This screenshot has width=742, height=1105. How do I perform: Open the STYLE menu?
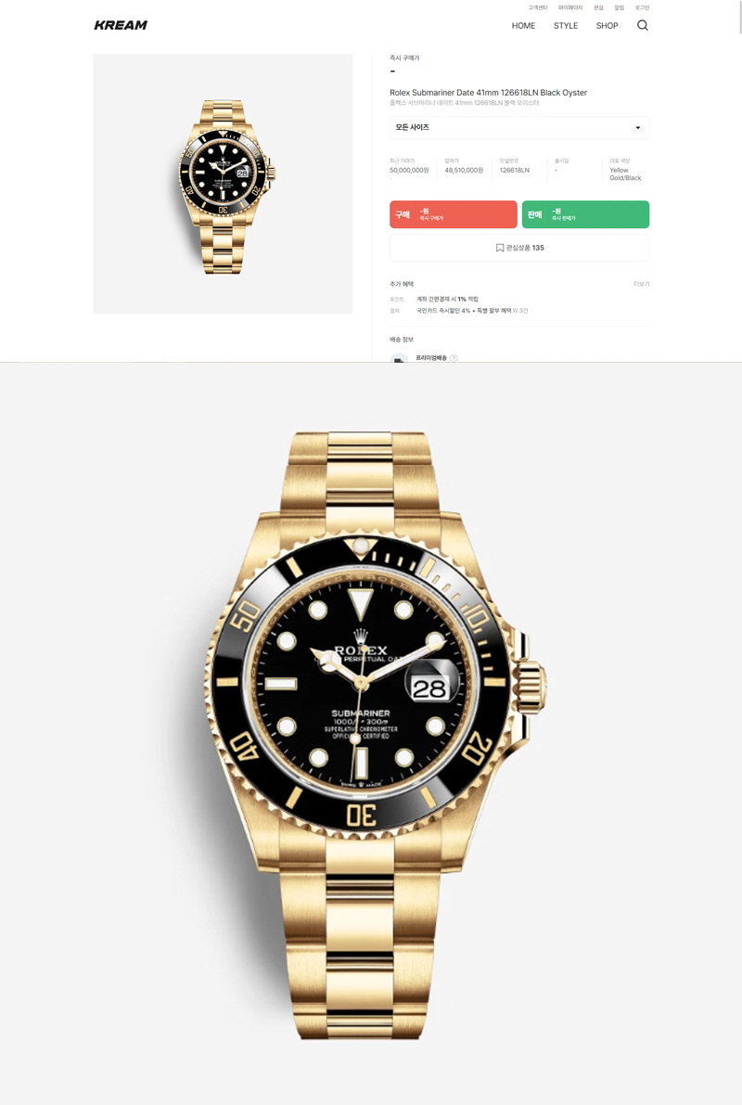tap(566, 25)
